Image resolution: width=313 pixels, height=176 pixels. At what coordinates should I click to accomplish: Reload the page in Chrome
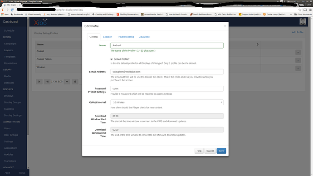pos(12,10)
